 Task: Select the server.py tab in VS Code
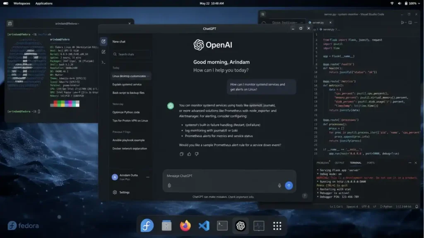318,23
